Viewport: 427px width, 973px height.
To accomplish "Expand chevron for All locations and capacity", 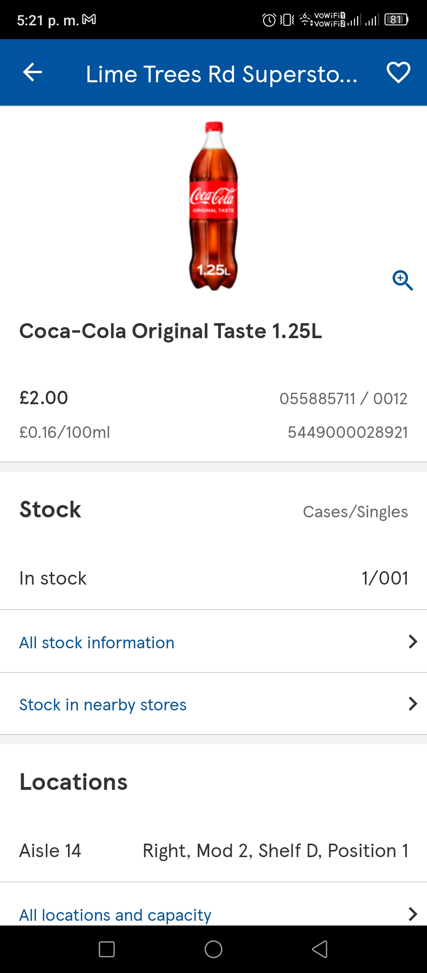I will click(413, 914).
